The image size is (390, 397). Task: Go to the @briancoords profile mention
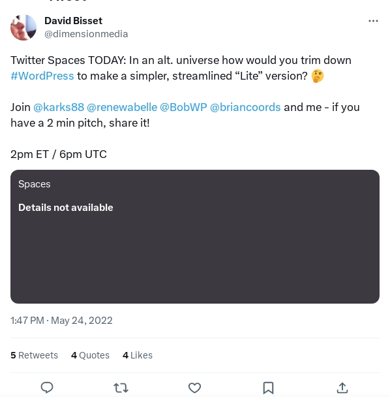[245, 107]
